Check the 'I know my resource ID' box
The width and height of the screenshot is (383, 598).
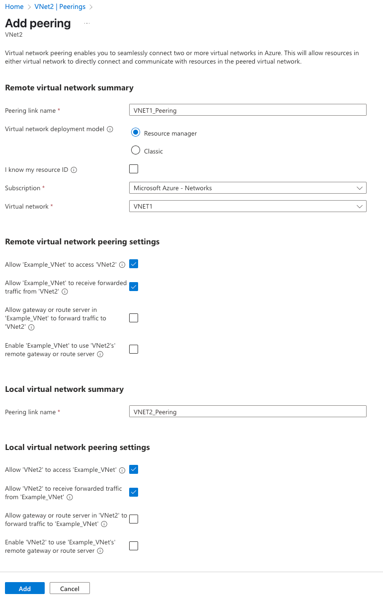pyautogui.click(x=134, y=169)
